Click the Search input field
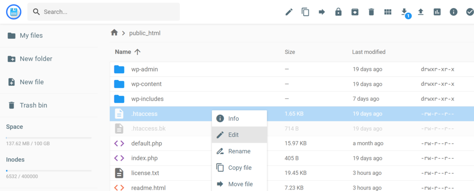The image size is (474, 191). [x=104, y=12]
